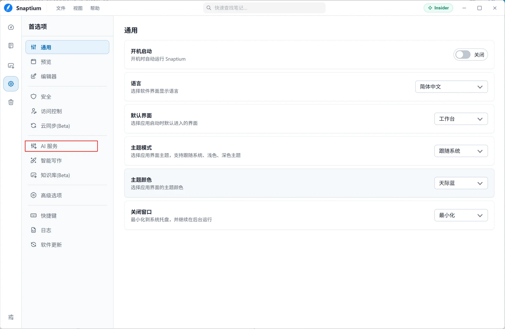Click the hexagon icon beside 高级选项

tap(33, 195)
